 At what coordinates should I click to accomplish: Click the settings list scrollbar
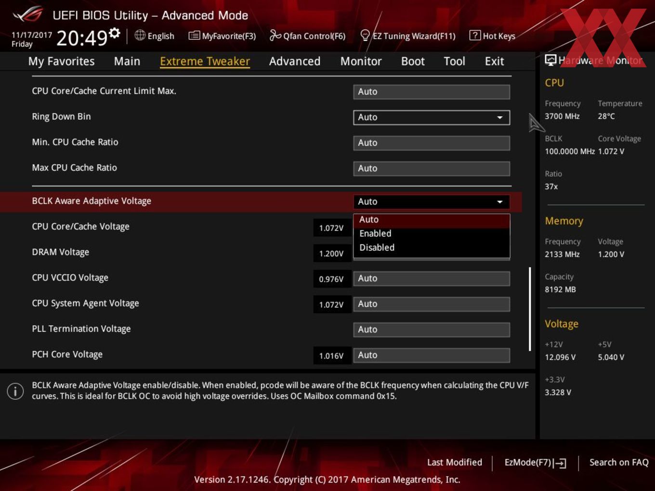530,309
